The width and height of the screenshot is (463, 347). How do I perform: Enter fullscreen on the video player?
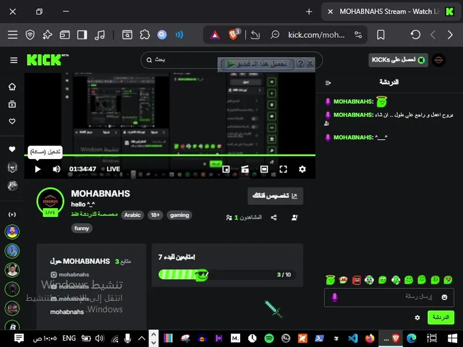(283, 169)
